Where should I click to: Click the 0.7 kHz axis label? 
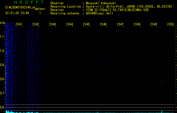[x=2, y=93]
